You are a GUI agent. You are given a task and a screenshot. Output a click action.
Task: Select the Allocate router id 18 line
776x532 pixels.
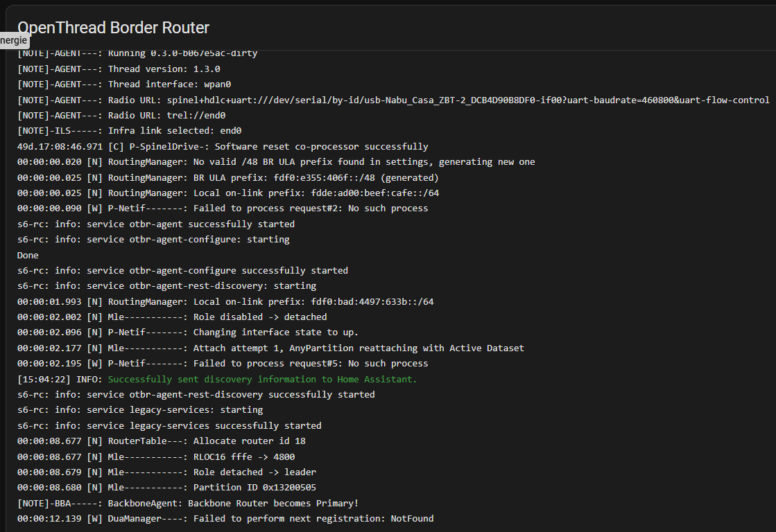click(x=161, y=441)
